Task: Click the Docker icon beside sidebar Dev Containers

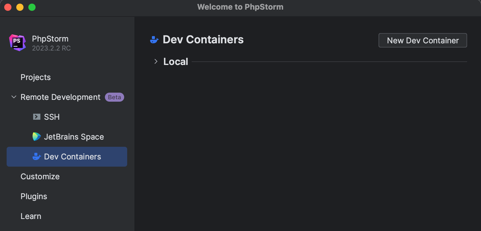Action: coord(36,156)
